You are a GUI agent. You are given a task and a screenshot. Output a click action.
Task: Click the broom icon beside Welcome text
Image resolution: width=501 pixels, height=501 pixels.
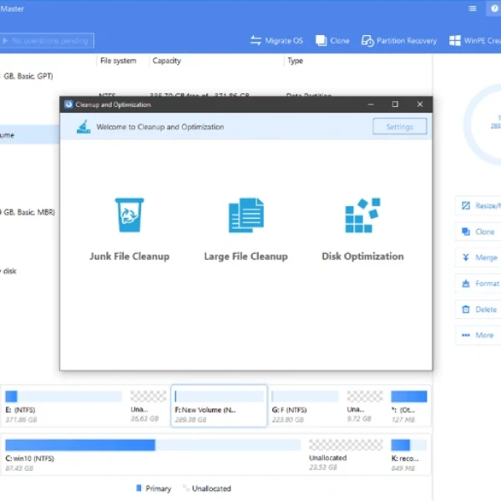pos(83,127)
